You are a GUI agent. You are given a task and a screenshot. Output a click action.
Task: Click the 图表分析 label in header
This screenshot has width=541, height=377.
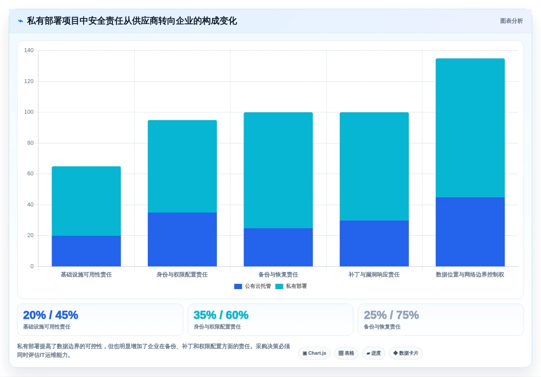(x=511, y=21)
